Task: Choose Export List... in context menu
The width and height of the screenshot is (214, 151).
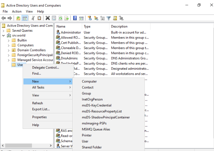Action: click(48, 109)
